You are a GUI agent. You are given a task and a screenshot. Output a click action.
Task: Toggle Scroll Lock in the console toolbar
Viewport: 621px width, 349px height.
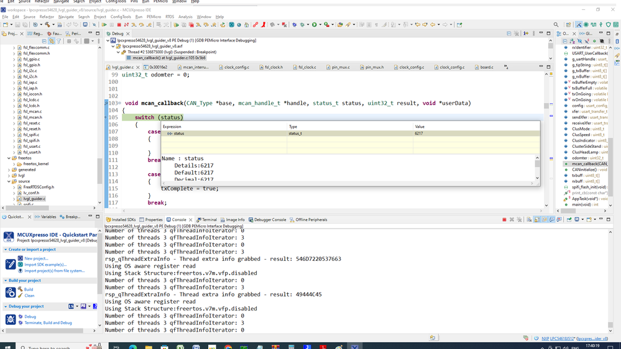537,220
